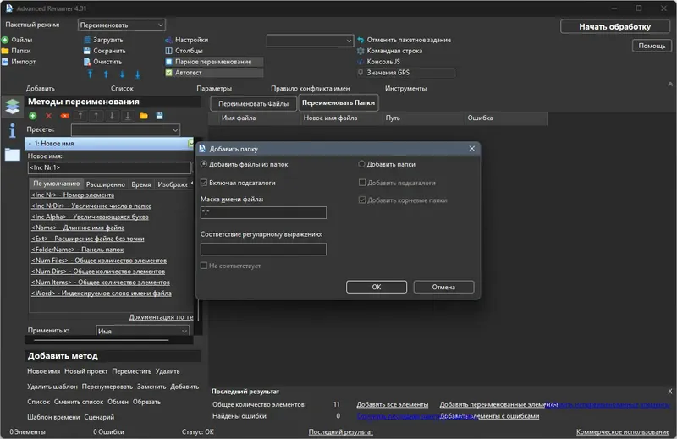Click the Загрузить list icon
Screen dimensions: 677x439
[x=87, y=40]
